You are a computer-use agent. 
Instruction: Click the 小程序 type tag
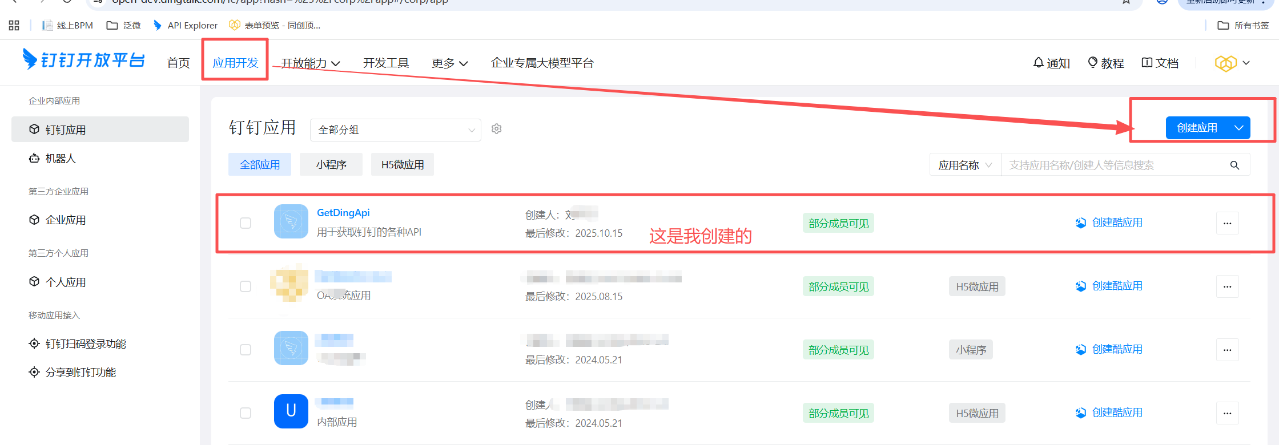pyautogui.click(x=971, y=350)
